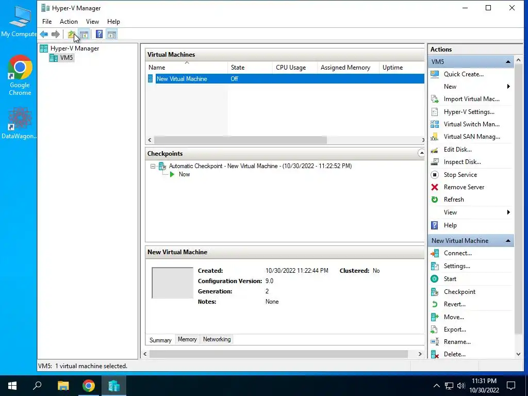Switch to the Memory tab

187,339
